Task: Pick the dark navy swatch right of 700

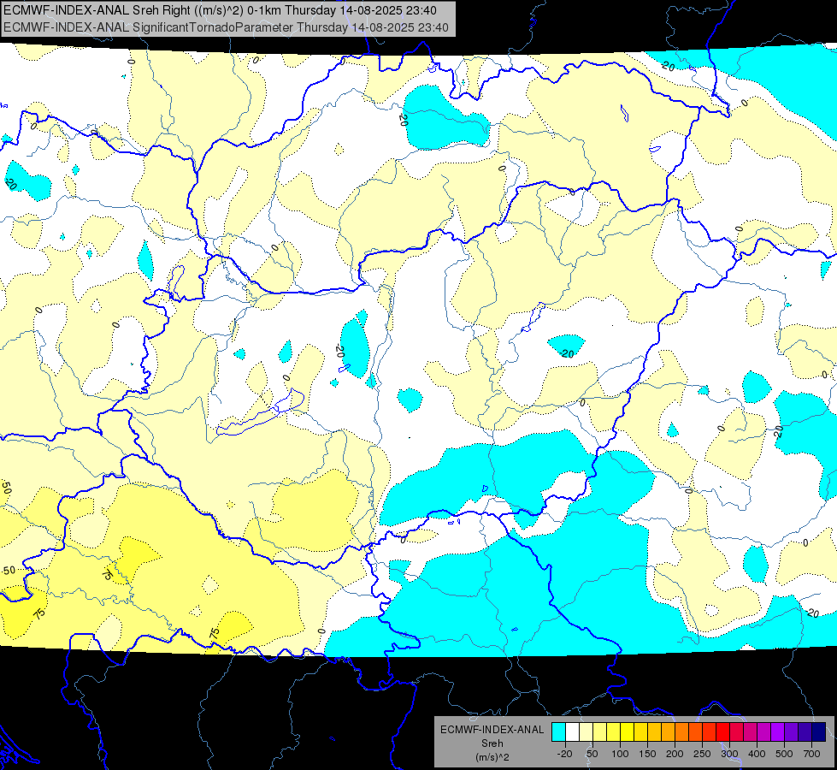Action: (819, 731)
